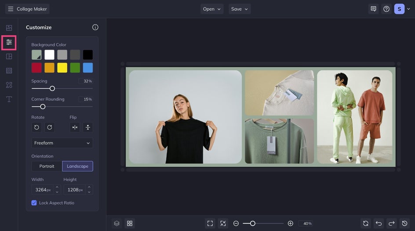The height and width of the screenshot is (231, 415).
Task: Open the Layers panel icon
Action: point(117,224)
